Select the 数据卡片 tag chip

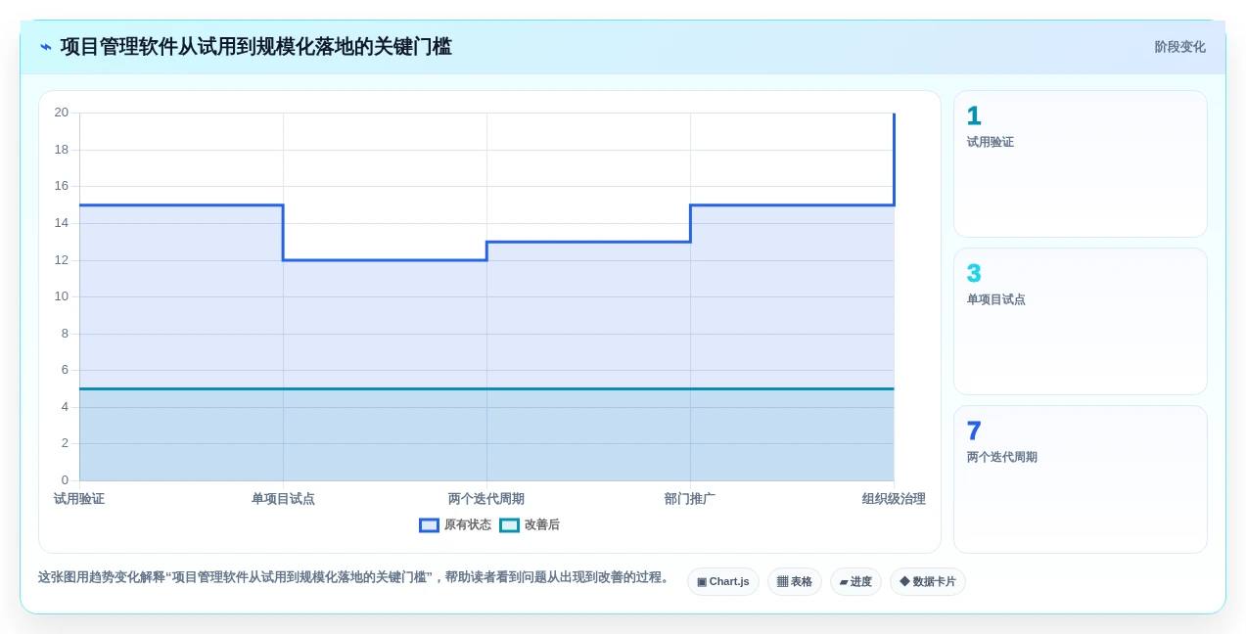[x=928, y=582]
